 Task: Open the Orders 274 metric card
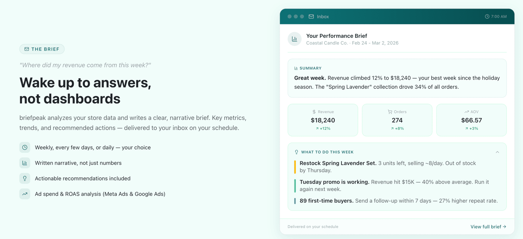click(x=397, y=120)
